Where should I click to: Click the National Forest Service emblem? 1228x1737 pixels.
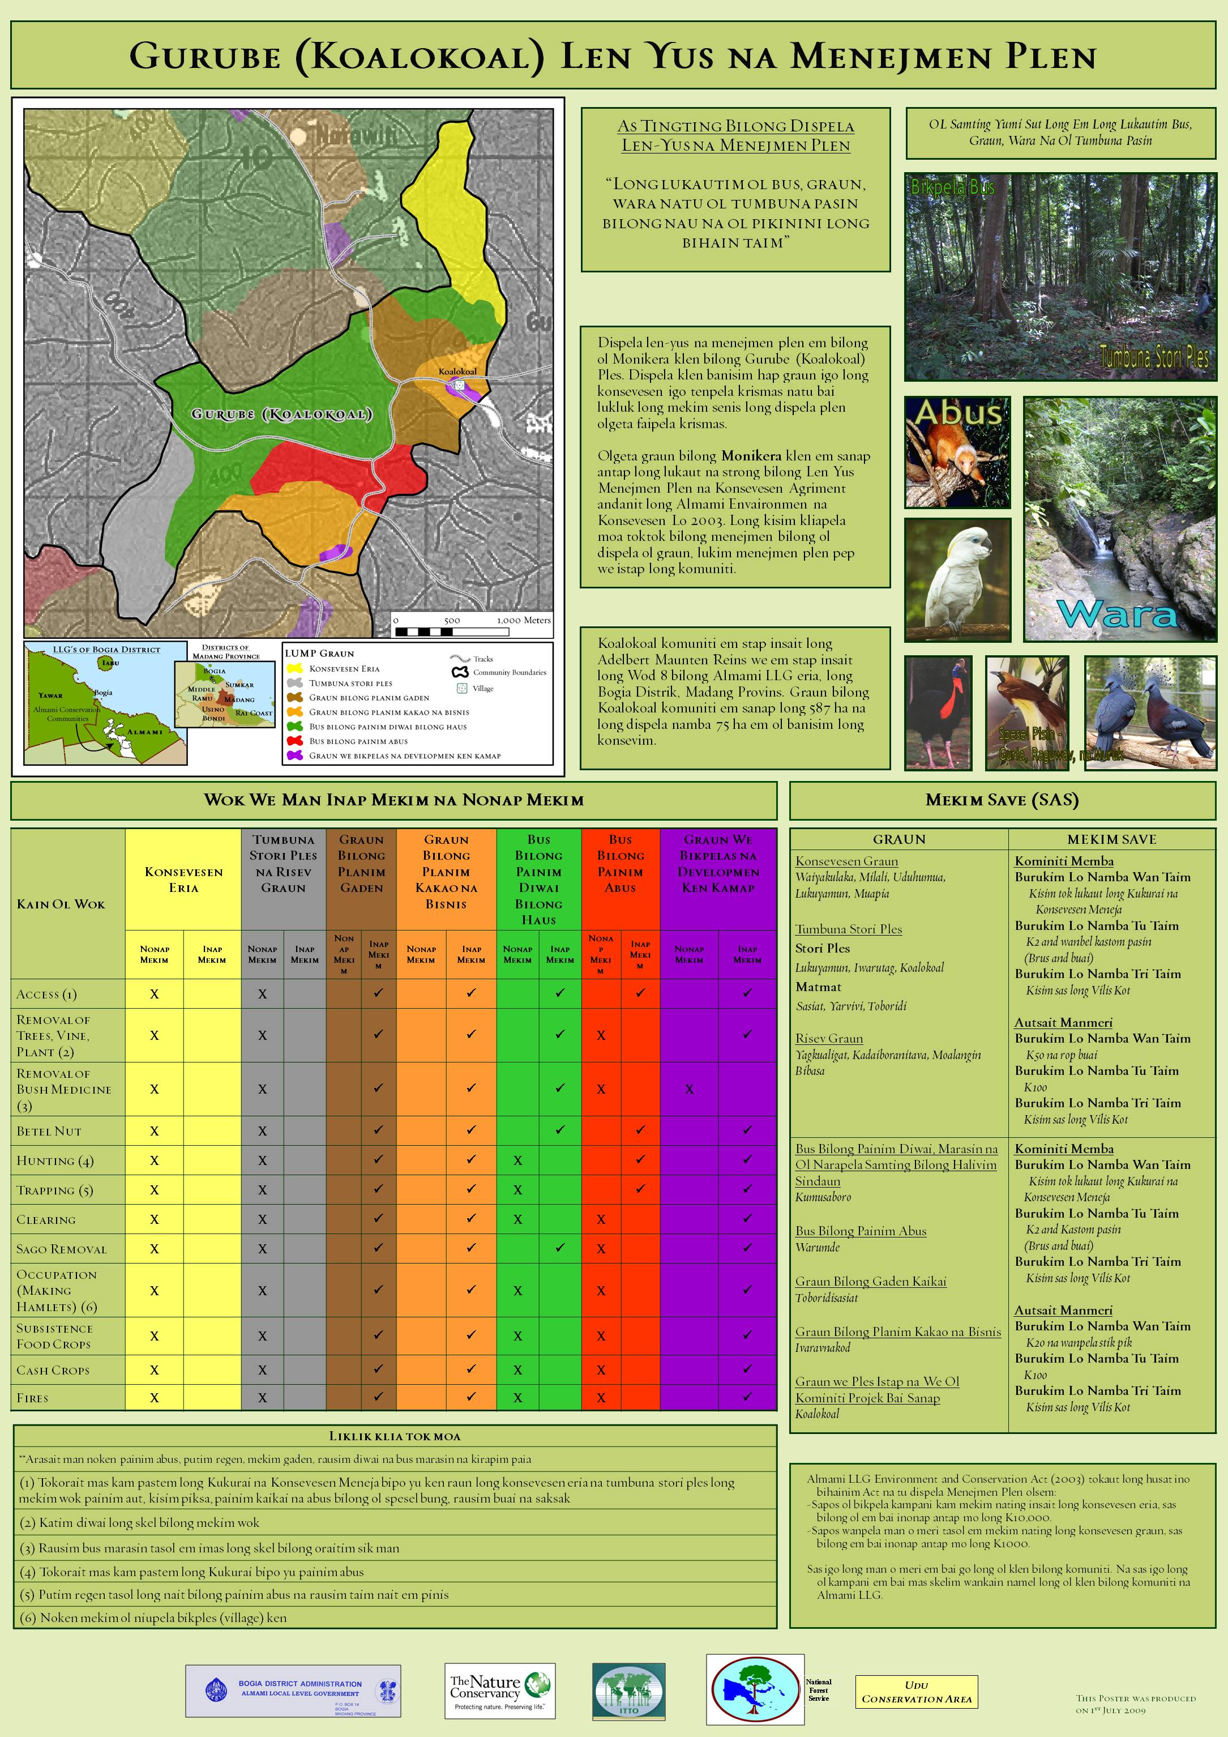point(755,1689)
